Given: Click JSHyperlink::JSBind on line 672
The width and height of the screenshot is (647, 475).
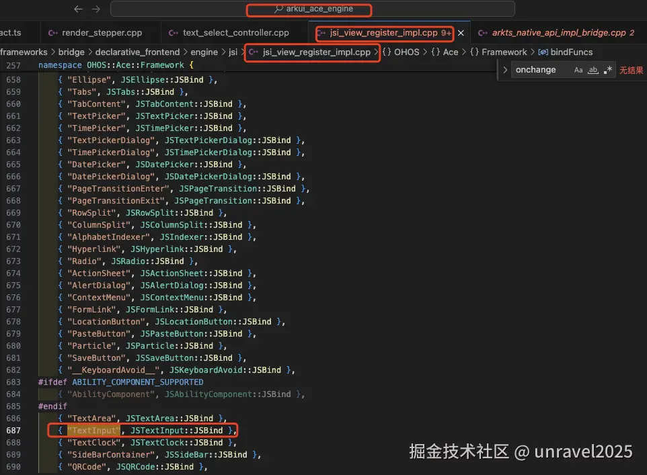Looking at the screenshot, I should pyautogui.click(x=177, y=249).
